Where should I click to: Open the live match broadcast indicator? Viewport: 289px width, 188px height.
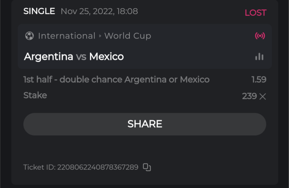pos(260,36)
